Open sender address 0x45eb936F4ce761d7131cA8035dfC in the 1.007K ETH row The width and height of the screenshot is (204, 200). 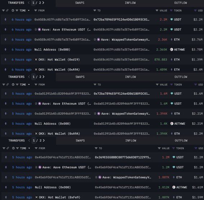(63, 177)
